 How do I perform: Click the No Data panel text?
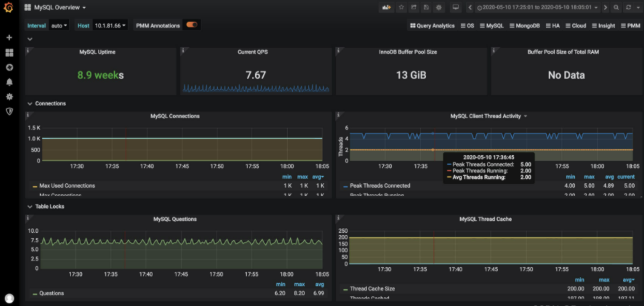[x=566, y=75]
